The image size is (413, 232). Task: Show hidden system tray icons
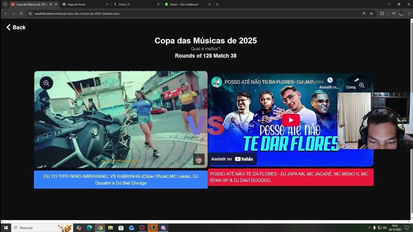(x=369, y=228)
